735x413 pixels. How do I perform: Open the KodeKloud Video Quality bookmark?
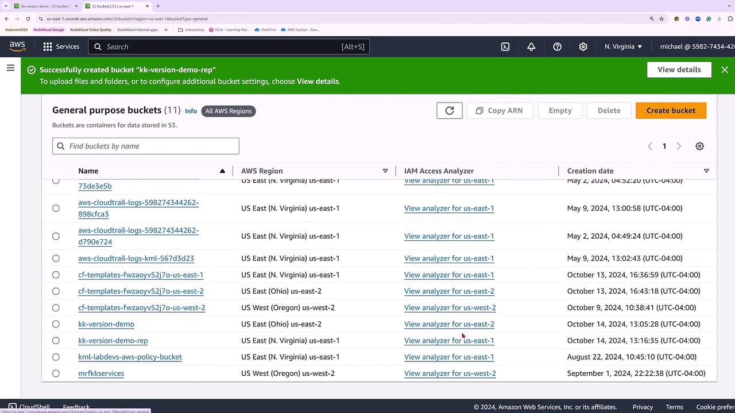tap(91, 30)
